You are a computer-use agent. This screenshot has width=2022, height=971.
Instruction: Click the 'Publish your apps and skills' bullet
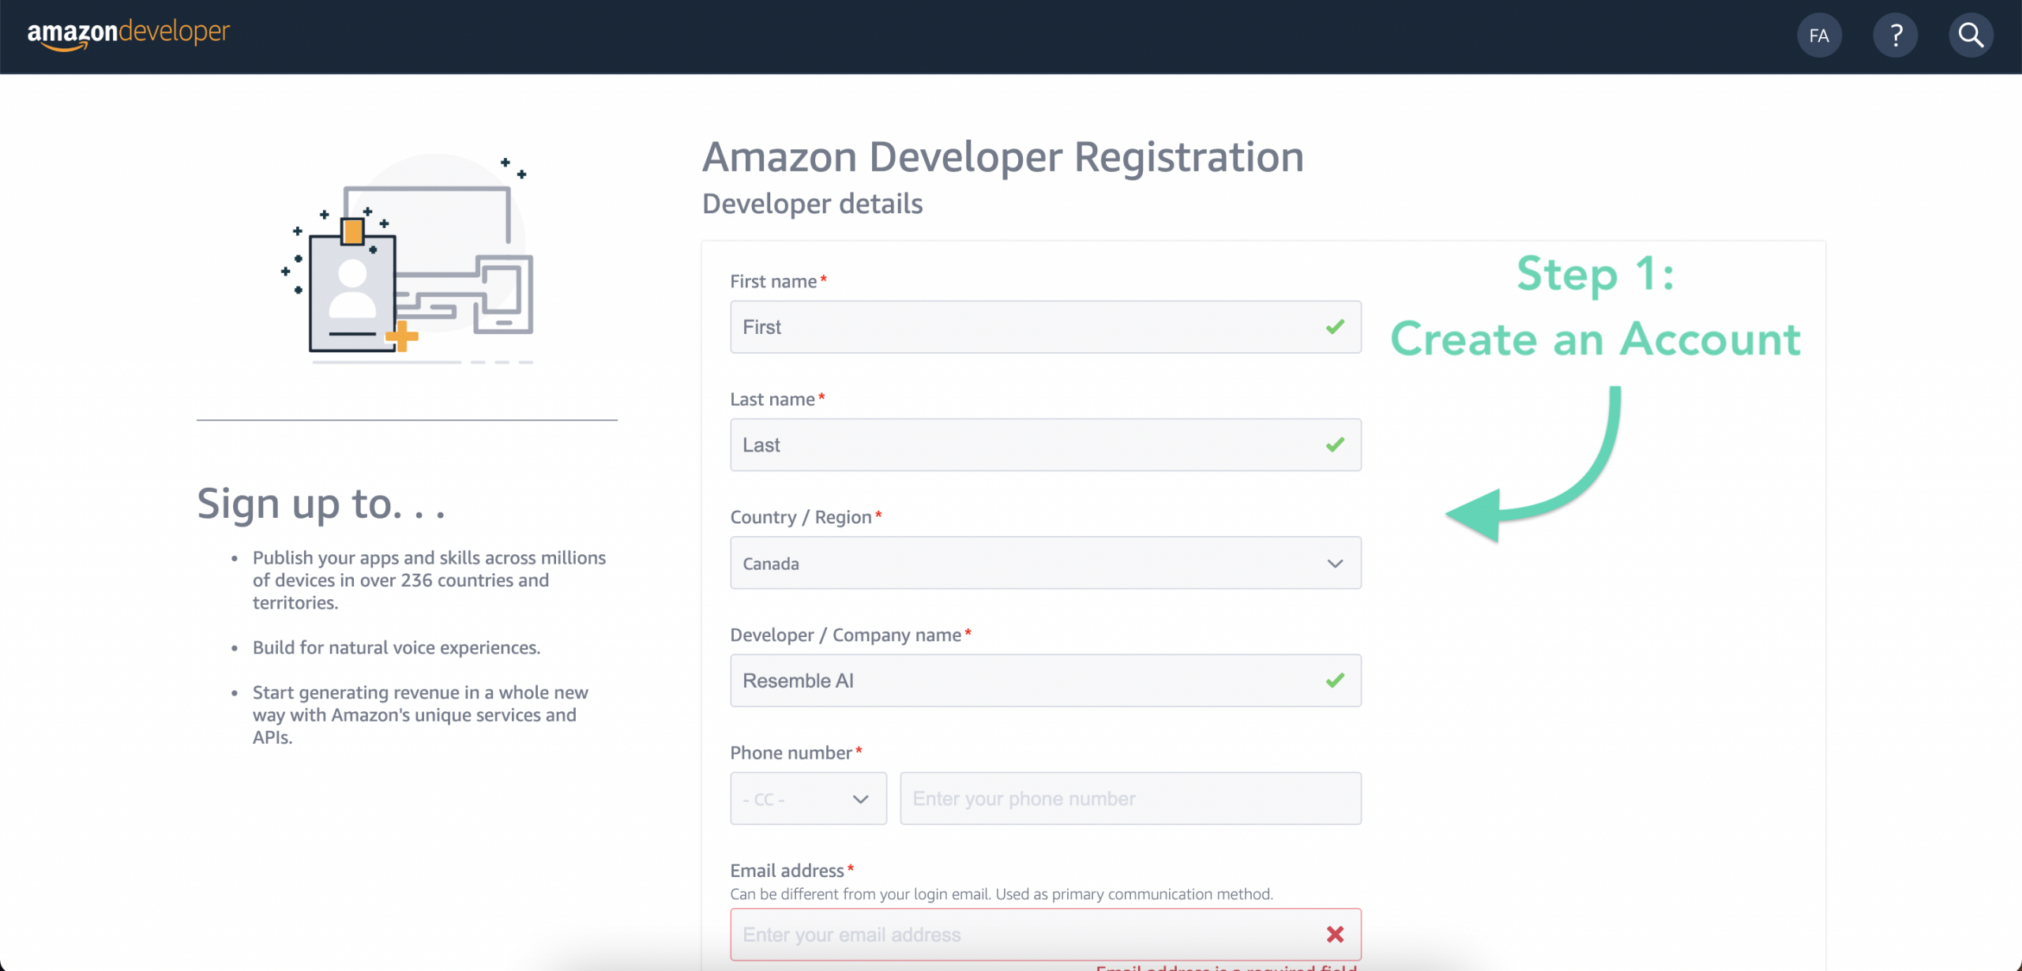429,580
